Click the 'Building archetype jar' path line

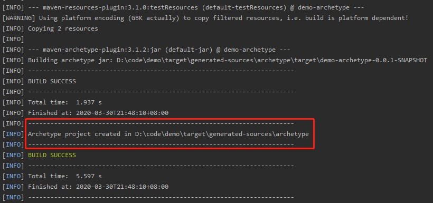[x=214, y=61]
